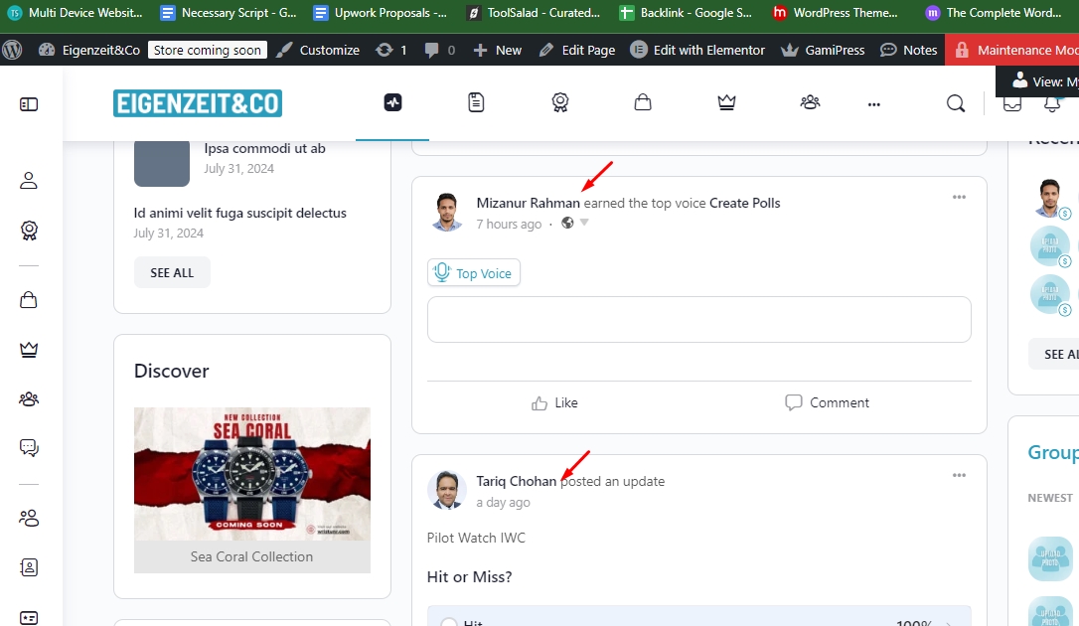Select Edit Page in the admin bar

pyautogui.click(x=577, y=51)
